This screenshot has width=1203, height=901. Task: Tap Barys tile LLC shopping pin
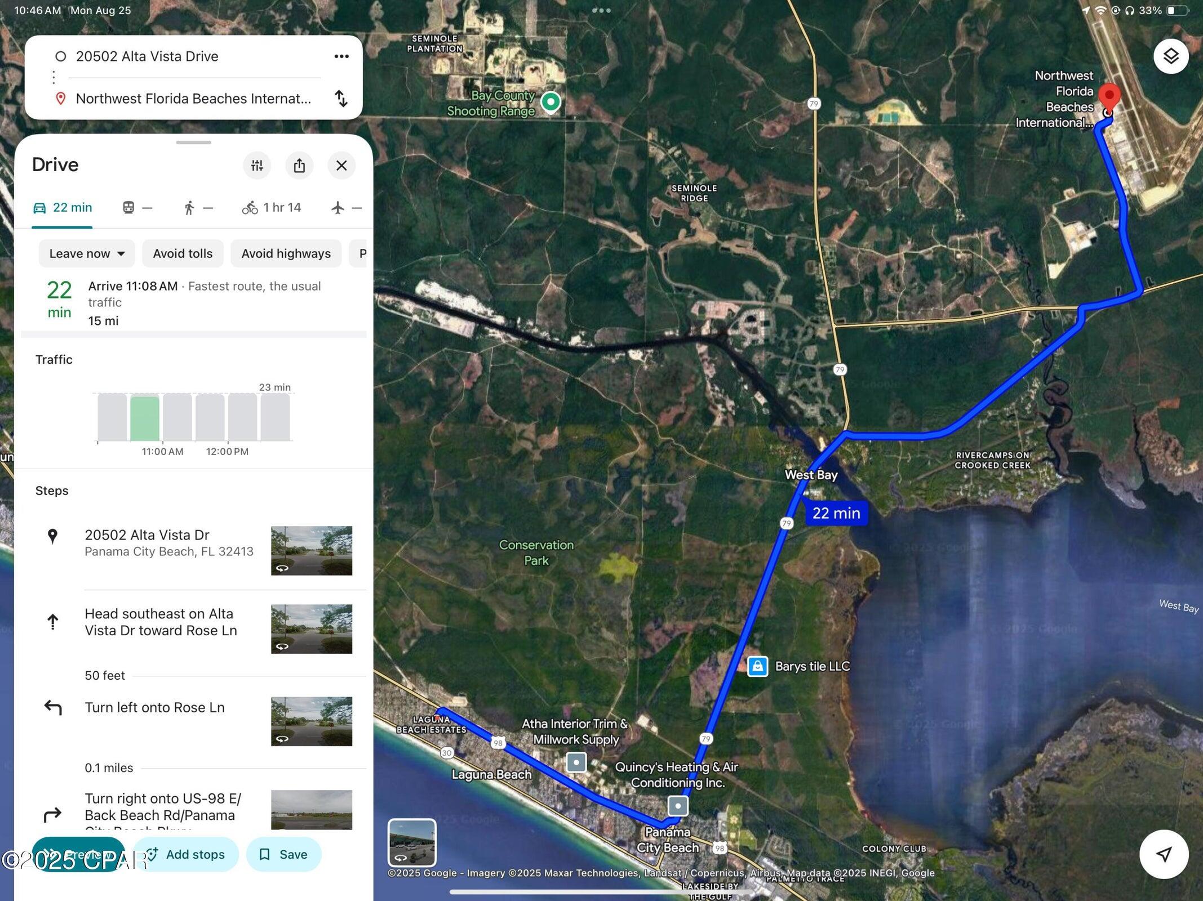pyautogui.click(x=757, y=666)
